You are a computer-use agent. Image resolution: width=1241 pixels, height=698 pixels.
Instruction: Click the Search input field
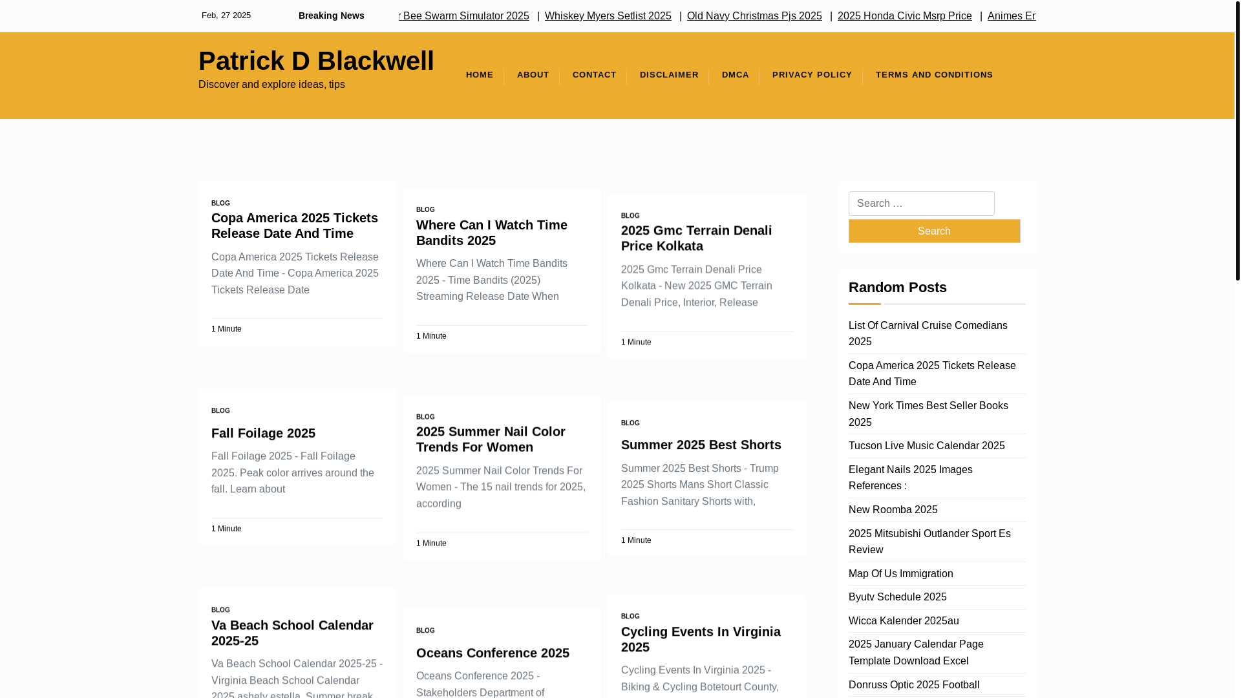coord(921,204)
